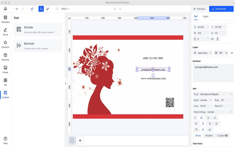
Task: Click the Content text field
Action: pos(213,73)
